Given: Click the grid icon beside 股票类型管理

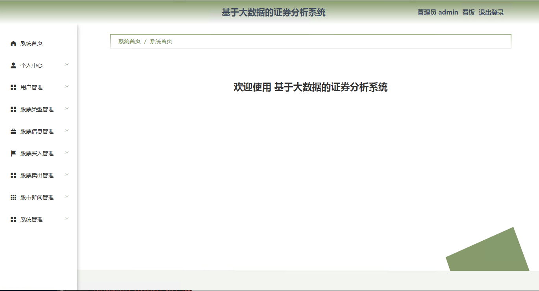Looking at the screenshot, I should point(13,110).
